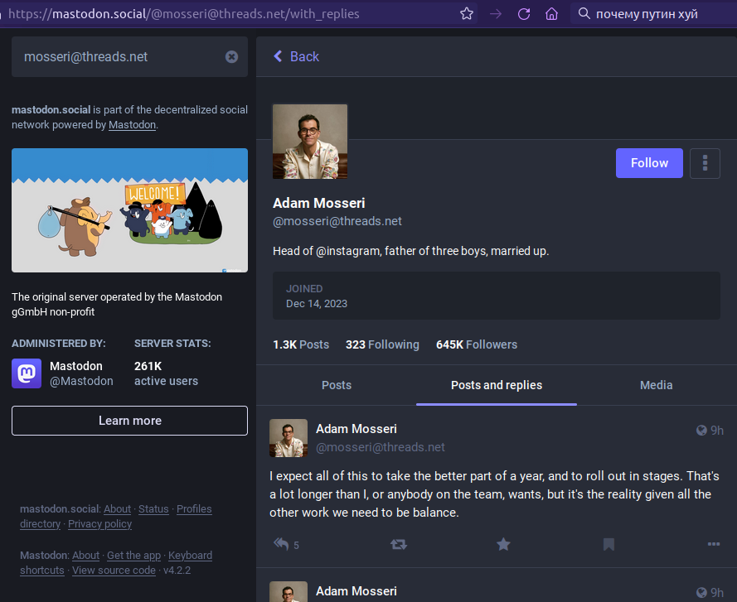Click the Mastodon admin logo icon
The height and width of the screenshot is (602, 737).
coord(27,373)
